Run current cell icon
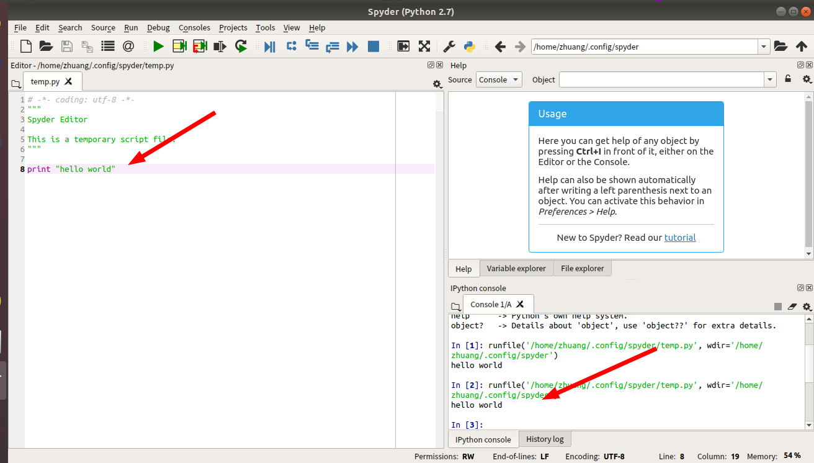This screenshot has width=814, height=463. tap(179, 46)
